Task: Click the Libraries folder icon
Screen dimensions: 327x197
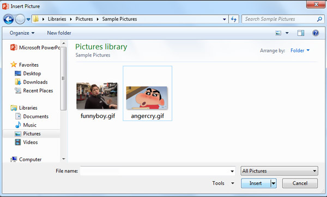Action: click(x=14, y=108)
